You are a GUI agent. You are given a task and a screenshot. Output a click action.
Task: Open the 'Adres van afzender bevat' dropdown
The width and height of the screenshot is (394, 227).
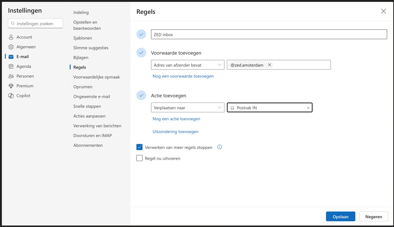[x=187, y=65]
